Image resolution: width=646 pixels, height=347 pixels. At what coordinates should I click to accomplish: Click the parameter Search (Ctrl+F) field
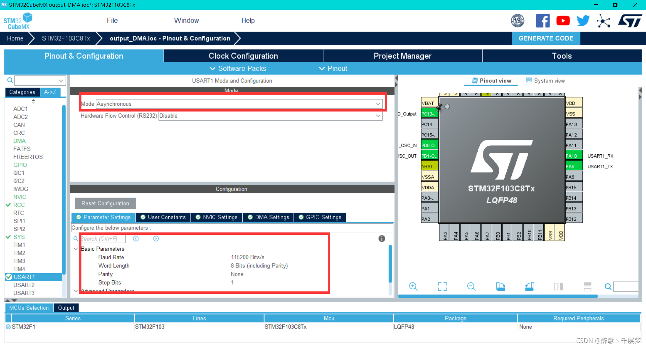103,239
